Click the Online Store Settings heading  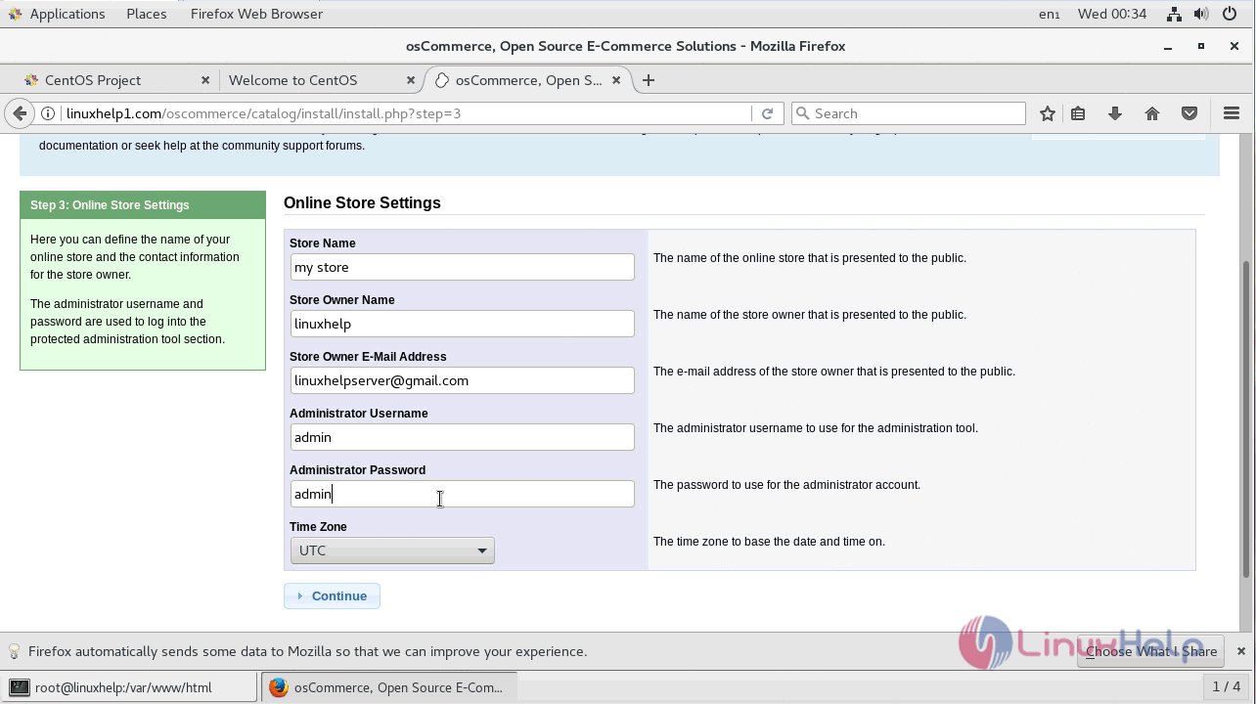click(362, 202)
